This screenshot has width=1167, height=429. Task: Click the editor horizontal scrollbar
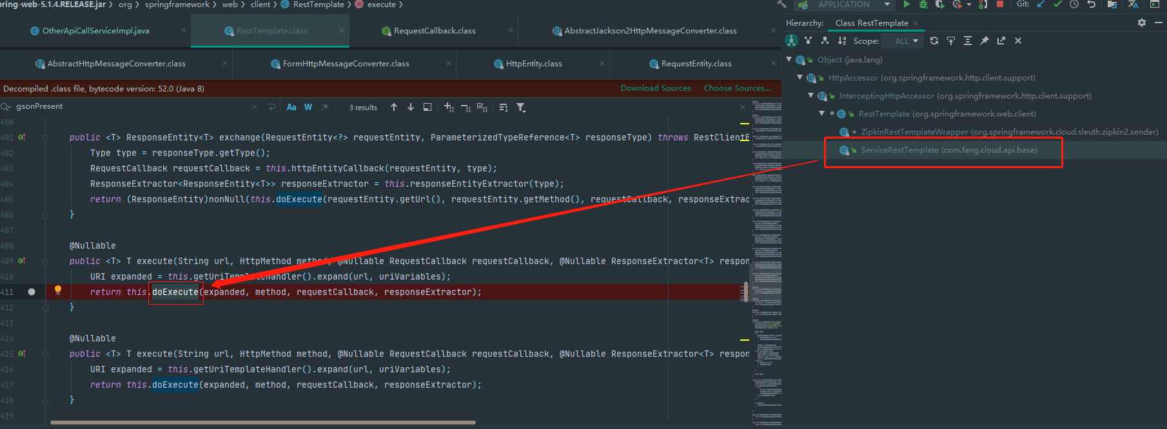pyautogui.click(x=263, y=423)
